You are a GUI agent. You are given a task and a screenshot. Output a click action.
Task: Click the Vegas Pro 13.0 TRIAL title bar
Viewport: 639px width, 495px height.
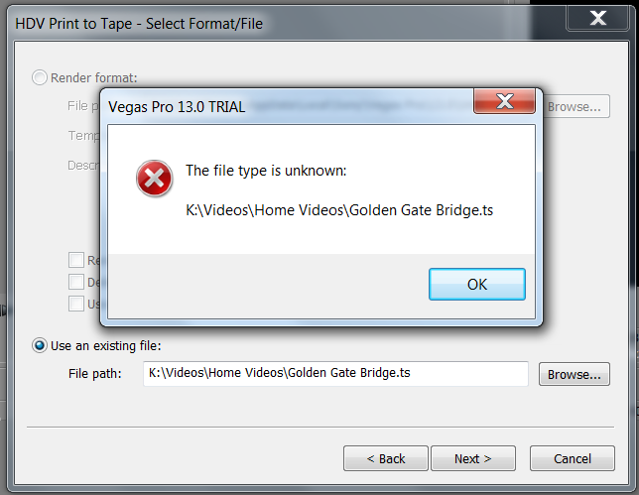[x=286, y=107]
